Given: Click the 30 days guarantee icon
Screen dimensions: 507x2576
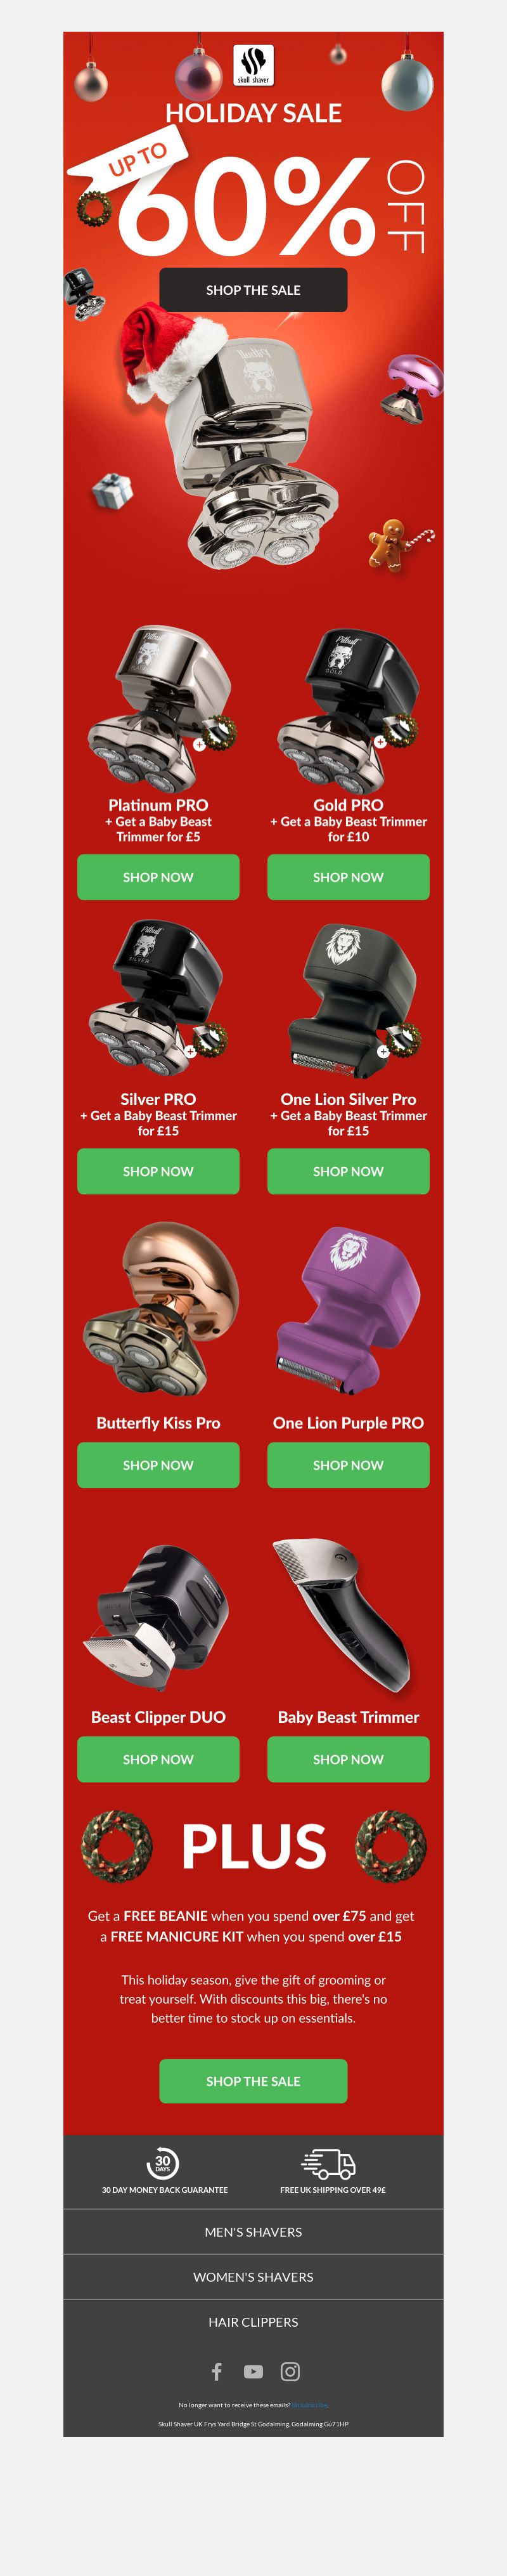Looking at the screenshot, I should (x=163, y=2163).
